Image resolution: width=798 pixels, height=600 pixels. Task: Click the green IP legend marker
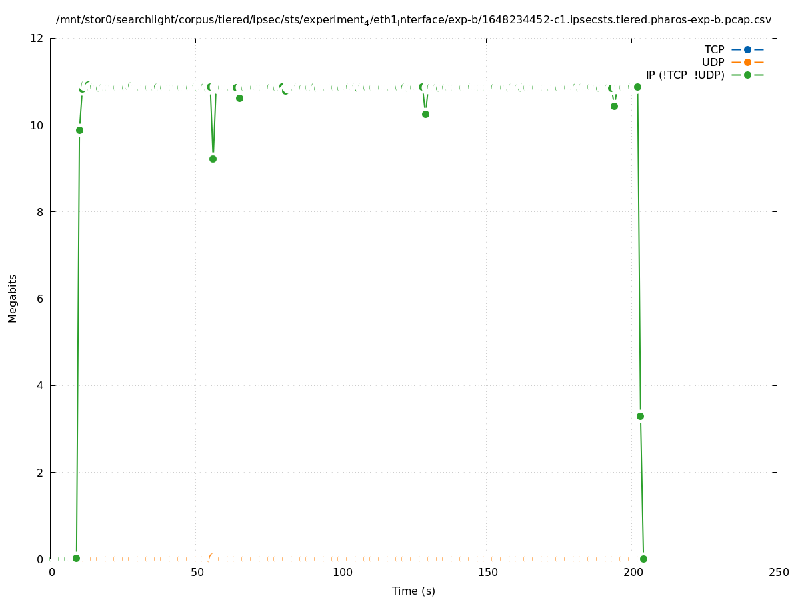pyautogui.click(x=747, y=75)
